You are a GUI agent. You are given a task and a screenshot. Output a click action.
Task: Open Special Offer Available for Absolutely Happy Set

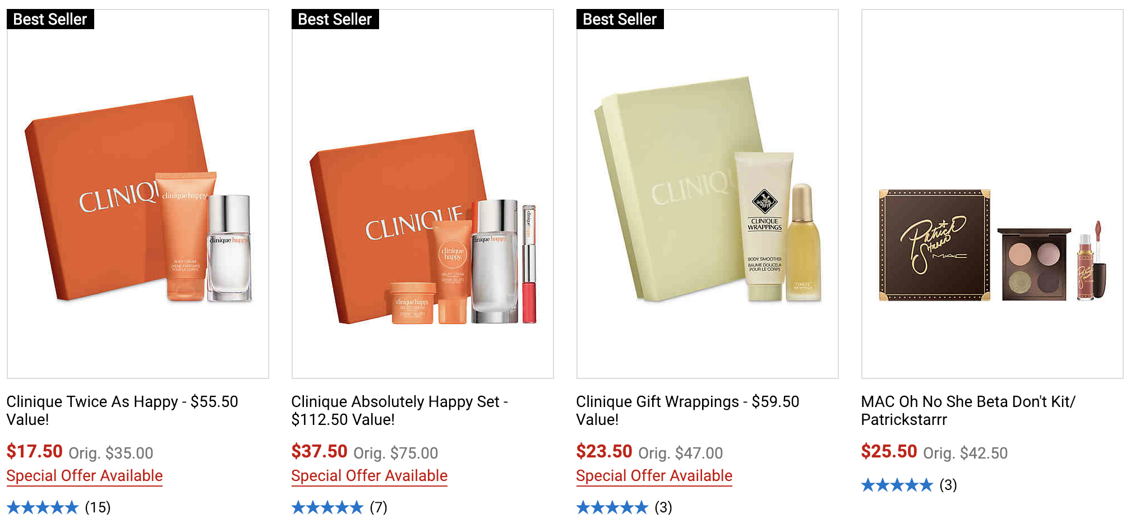(370, 476)
